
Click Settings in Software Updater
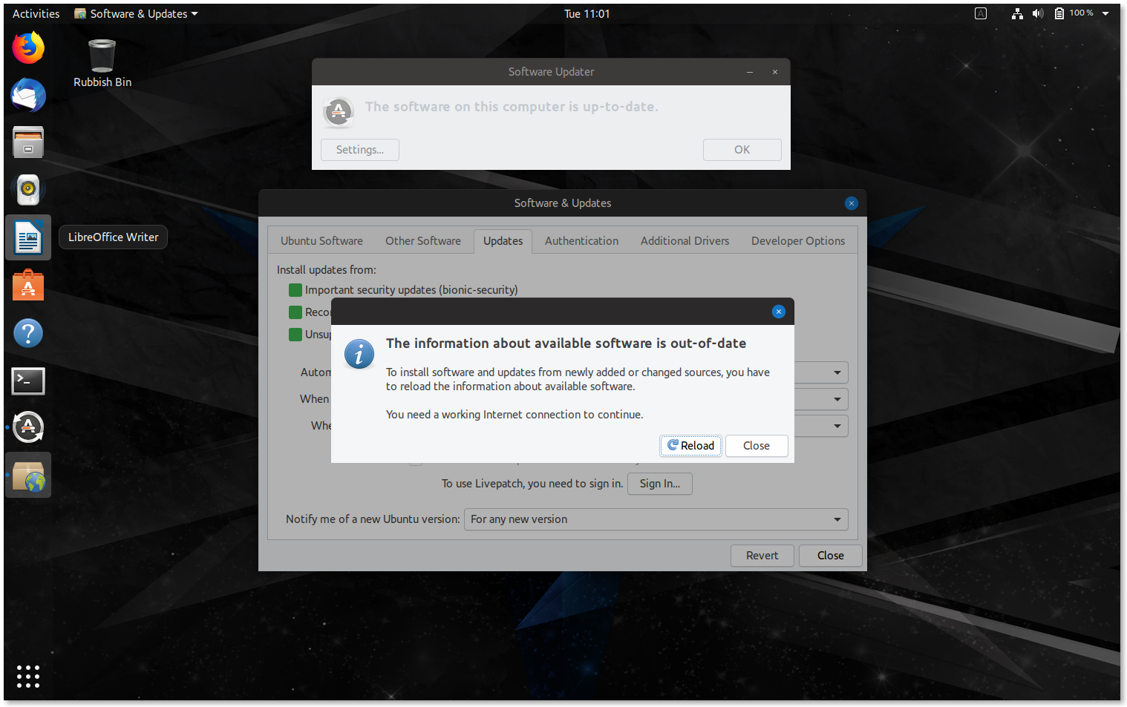coord(360,150)
